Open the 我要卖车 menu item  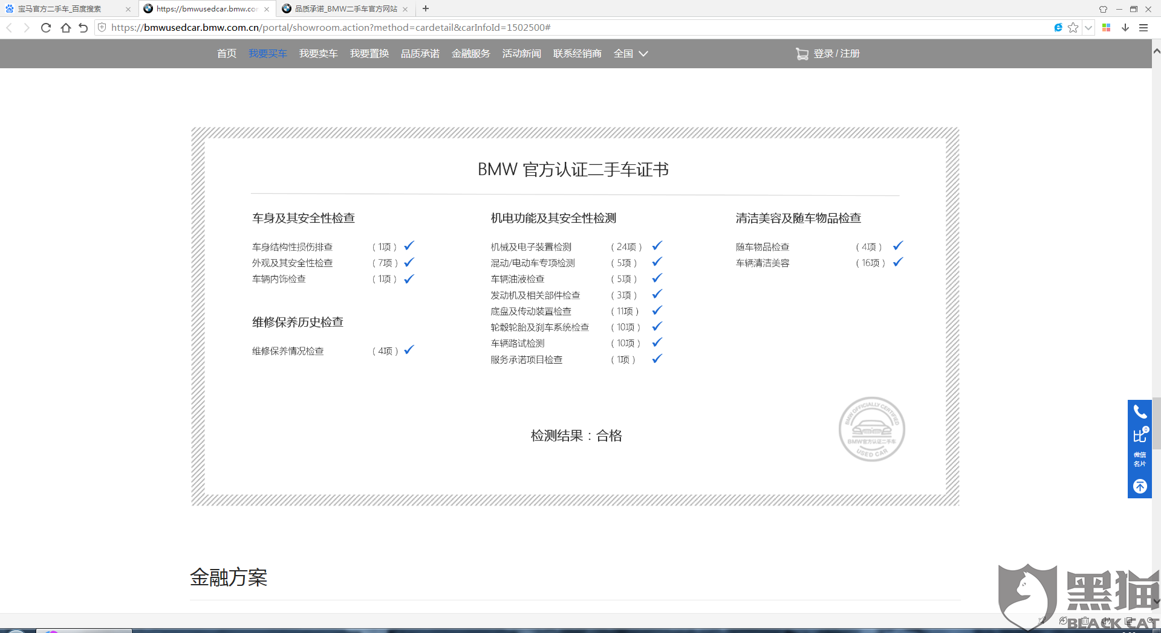pyautogui.click(x=319, y=54)
